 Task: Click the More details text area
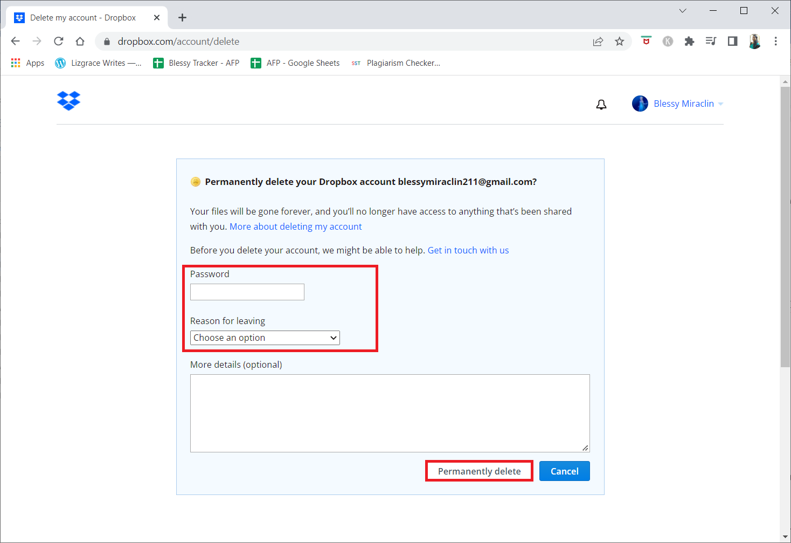[390, 413]
